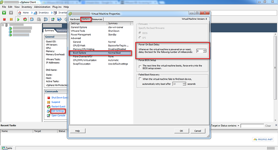Click the red Power Off toolbar icon

4,19
